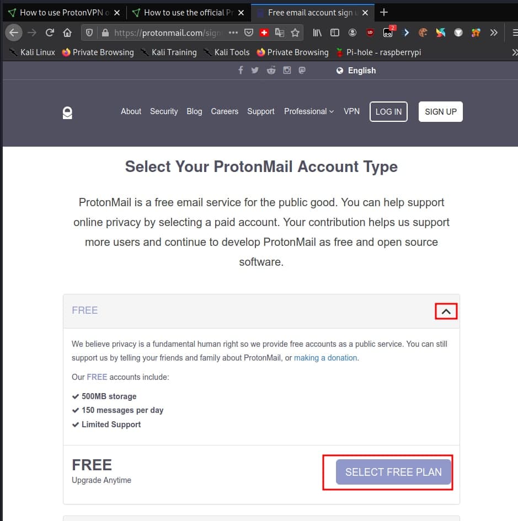518x521 pixels.
Task: Open the Firefox library icon
Action: pos(317,33)
